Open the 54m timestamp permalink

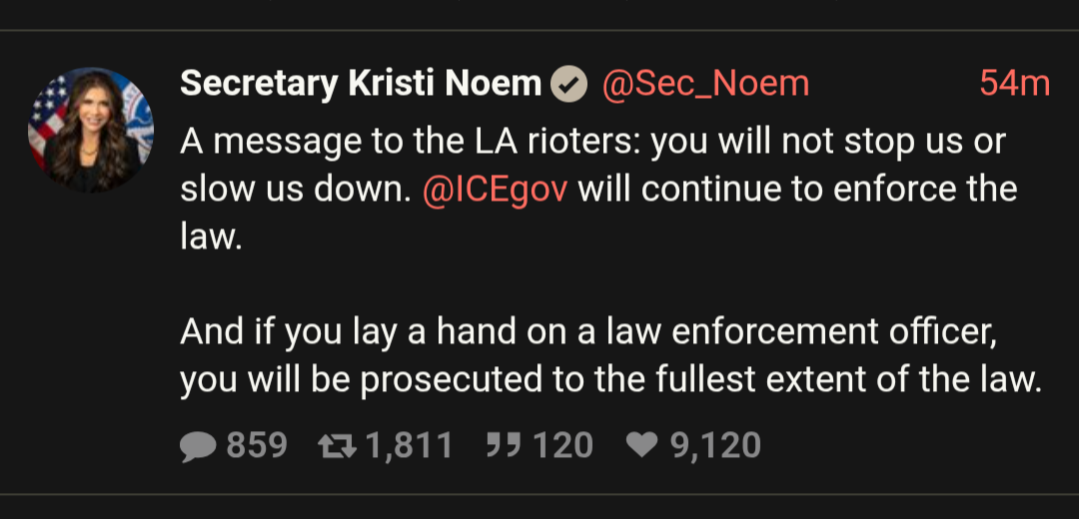pos(1015,84)
